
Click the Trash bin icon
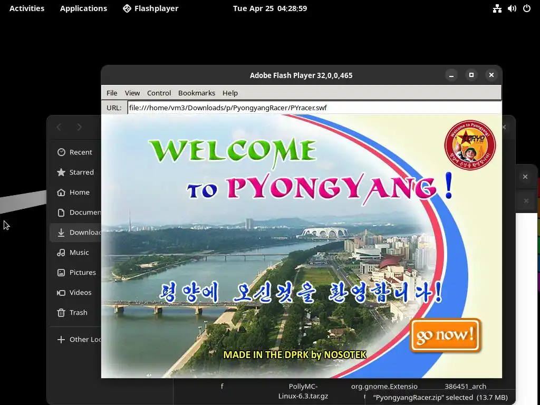[x=61, y=313]
